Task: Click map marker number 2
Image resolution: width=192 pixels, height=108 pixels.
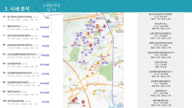Action: (97, 26)
